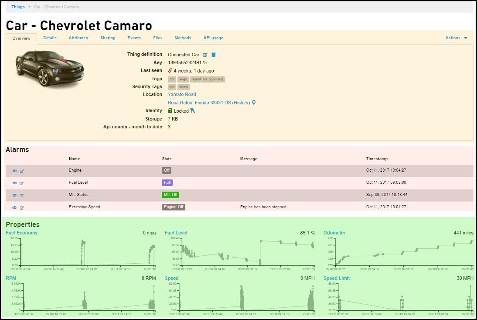Click the report_on_speeding tag
The image size is (477, 320).
(208, 79)
